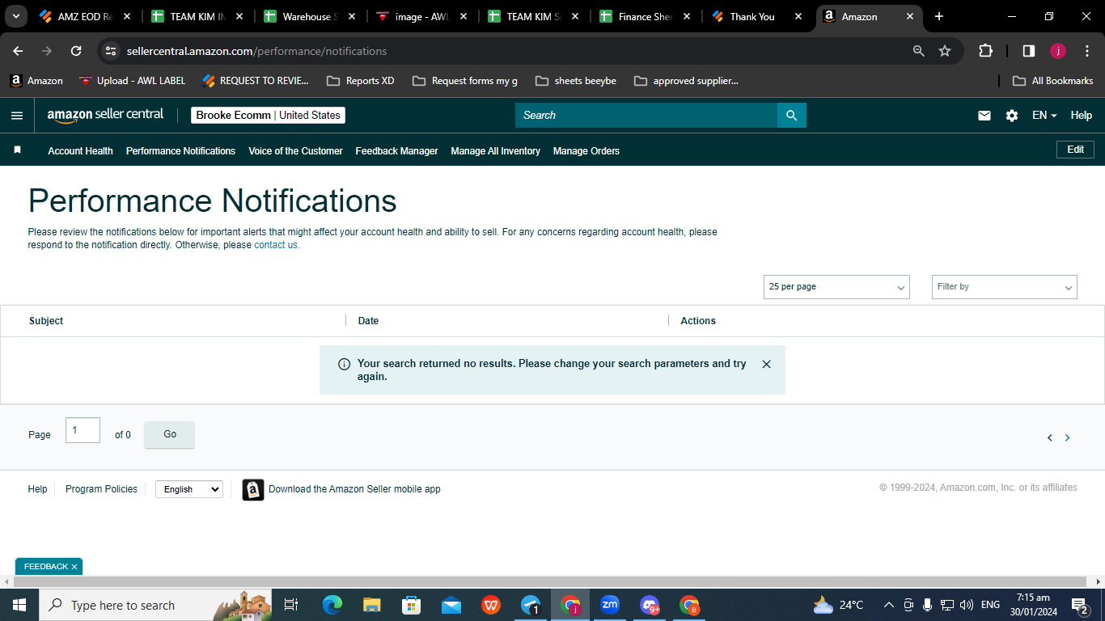Open the tab search dropdown arrow
The width and height of the screenshot is (1105, 621).
click(x=15, y=16)
